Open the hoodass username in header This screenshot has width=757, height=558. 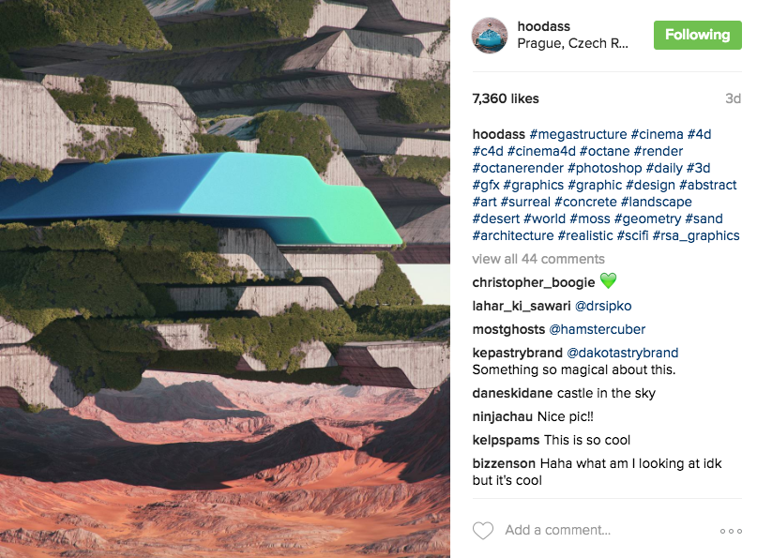click(544, 26)
